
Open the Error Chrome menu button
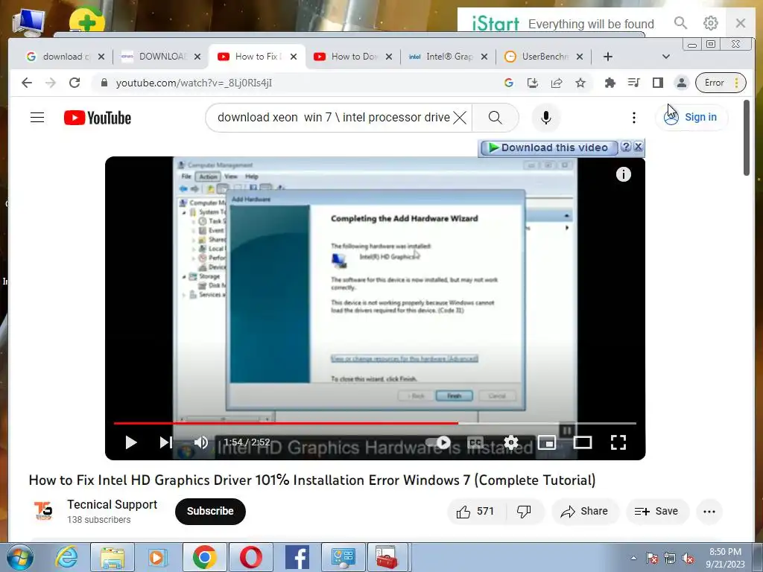coord(721,83)
